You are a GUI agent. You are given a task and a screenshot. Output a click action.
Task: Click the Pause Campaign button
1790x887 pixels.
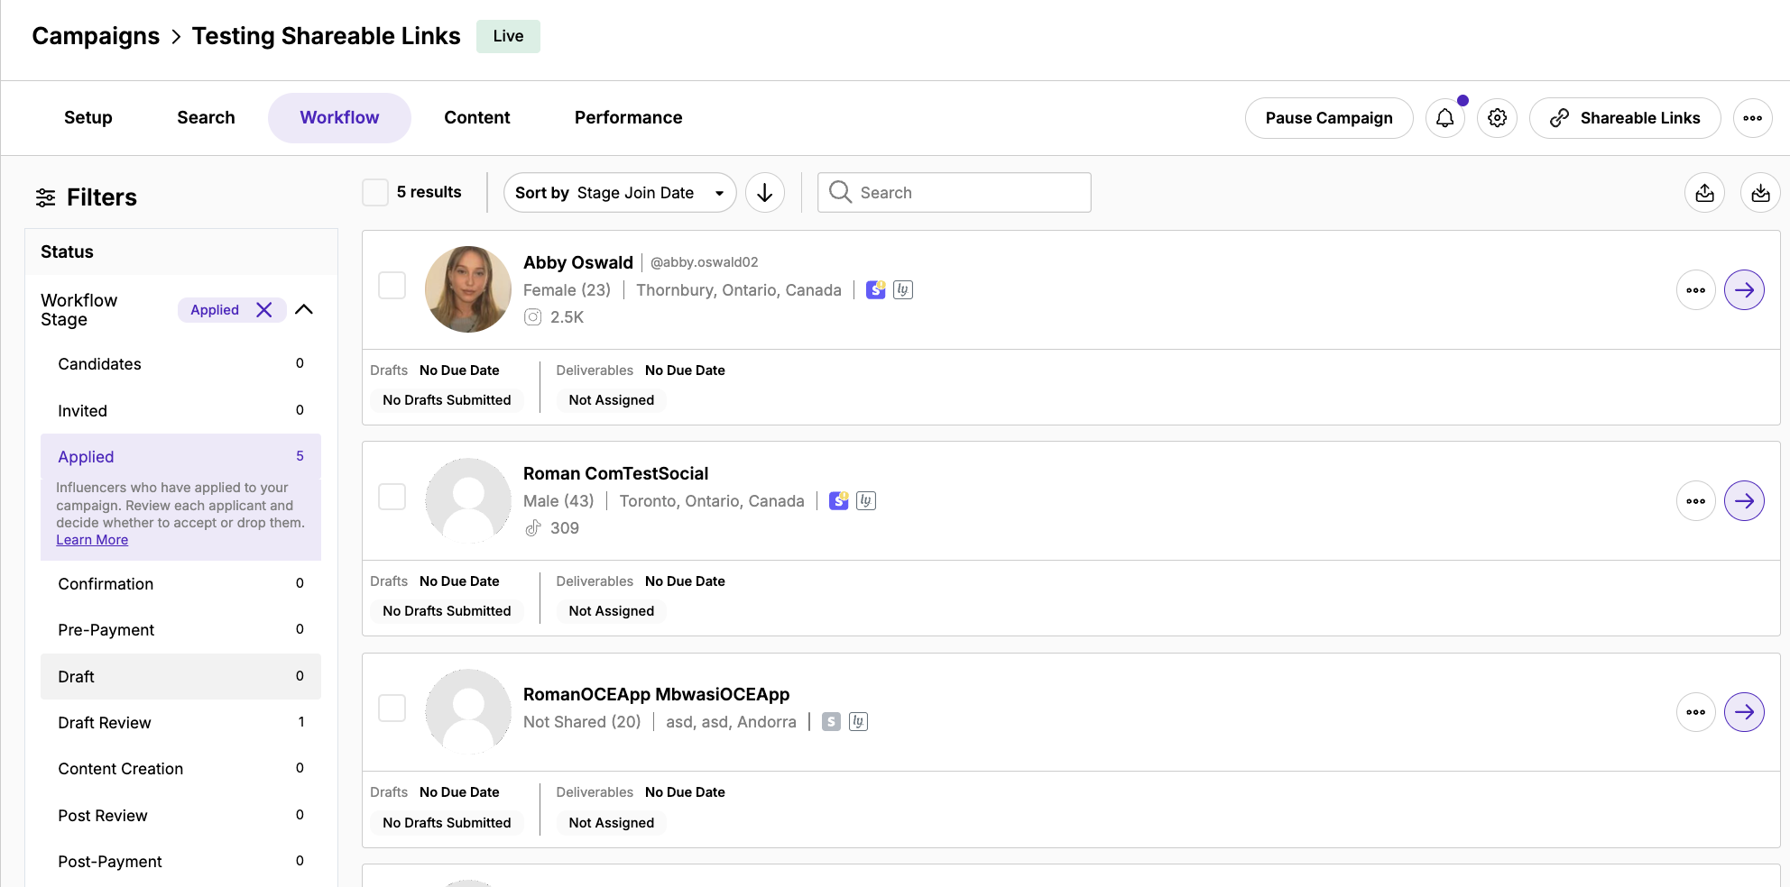[x=1328, y=118]
